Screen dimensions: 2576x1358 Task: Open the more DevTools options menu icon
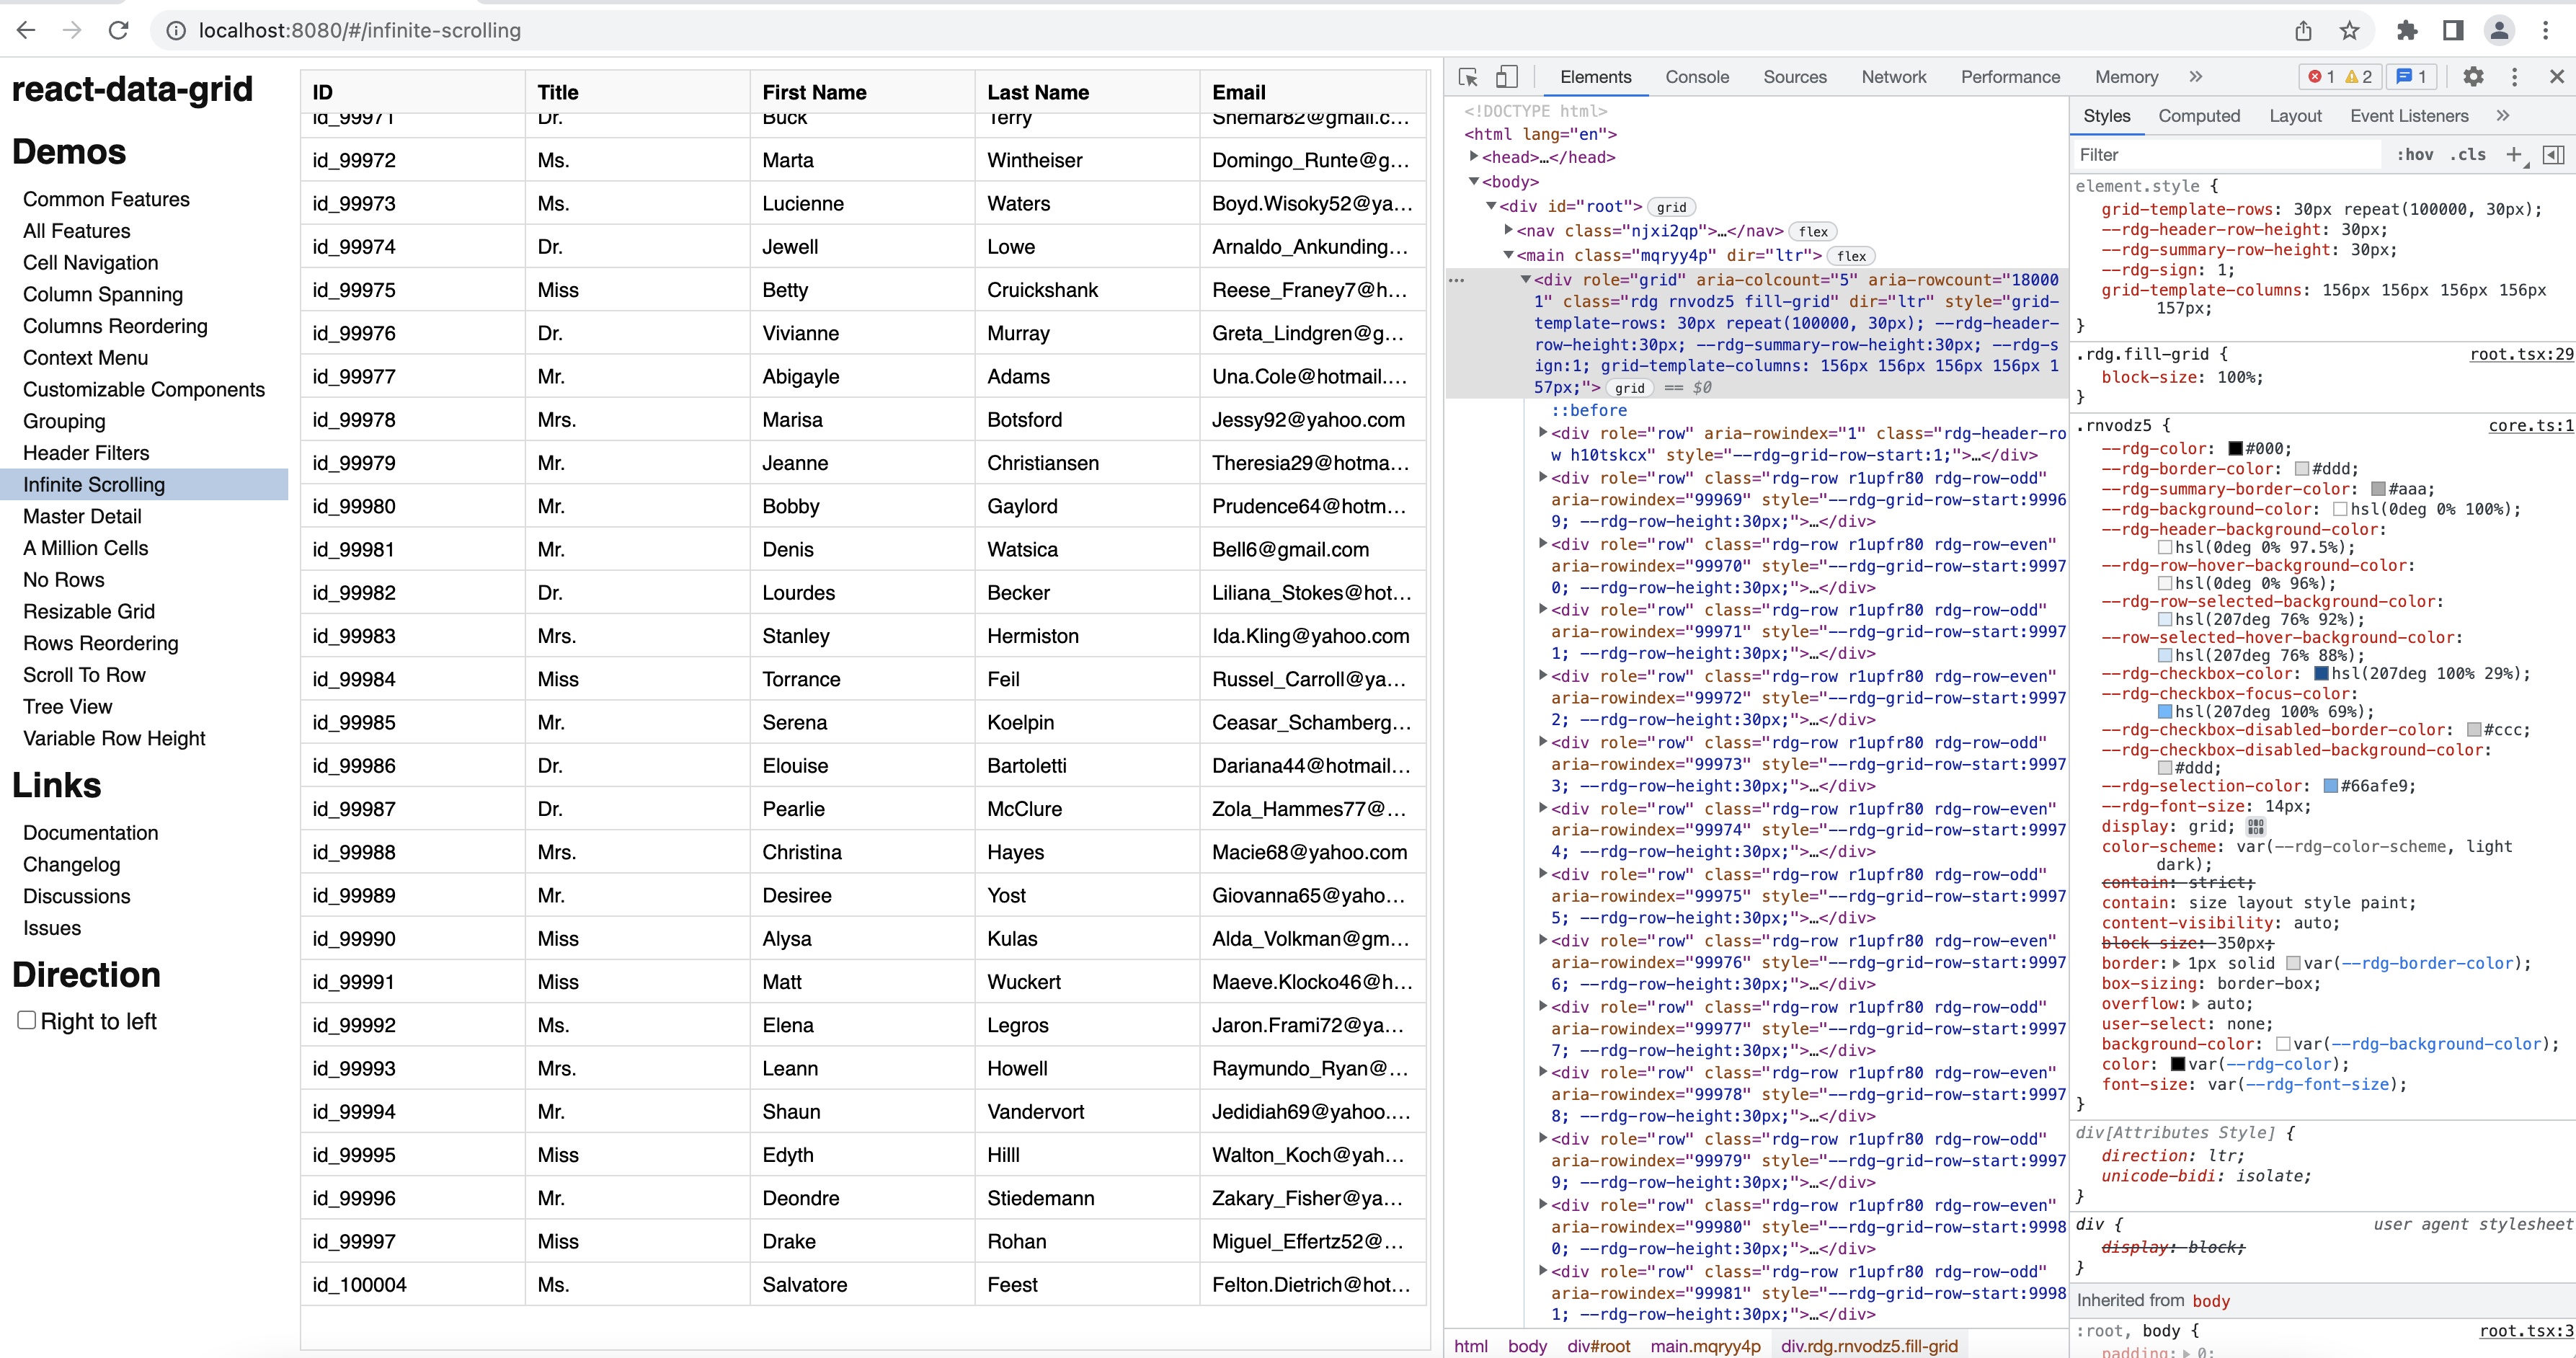click(x=2515, y=76)
